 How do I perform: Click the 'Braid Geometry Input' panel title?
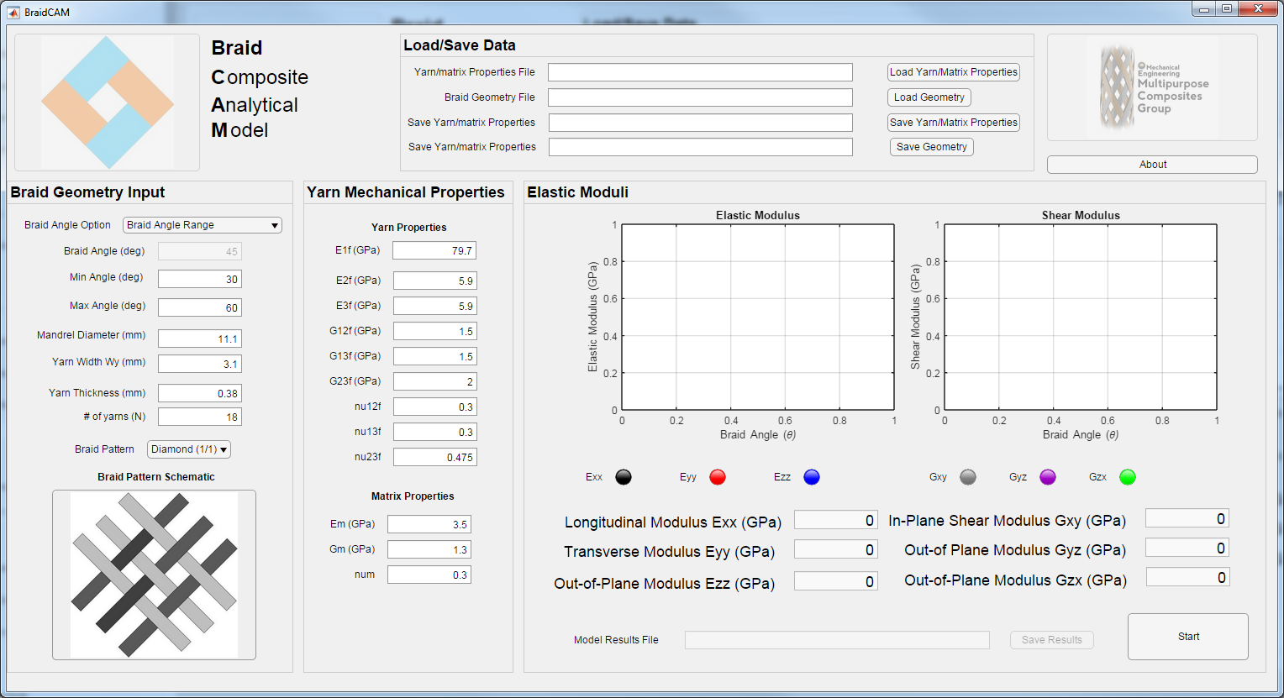click(87, 192)
